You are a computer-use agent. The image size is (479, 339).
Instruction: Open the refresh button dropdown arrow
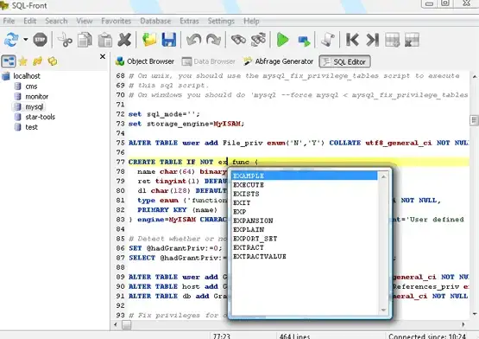26,40
